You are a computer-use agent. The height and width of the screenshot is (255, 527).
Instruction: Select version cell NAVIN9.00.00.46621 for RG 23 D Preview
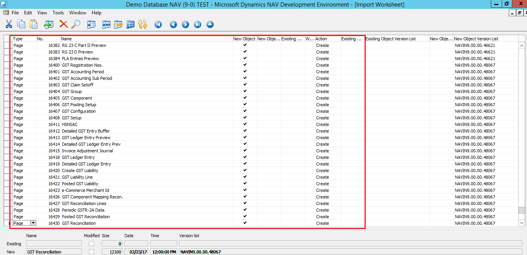click(x=486, y=52)
